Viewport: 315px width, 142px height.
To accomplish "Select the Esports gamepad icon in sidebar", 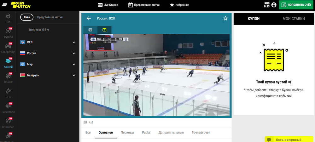I will click(x=8, y=47).
